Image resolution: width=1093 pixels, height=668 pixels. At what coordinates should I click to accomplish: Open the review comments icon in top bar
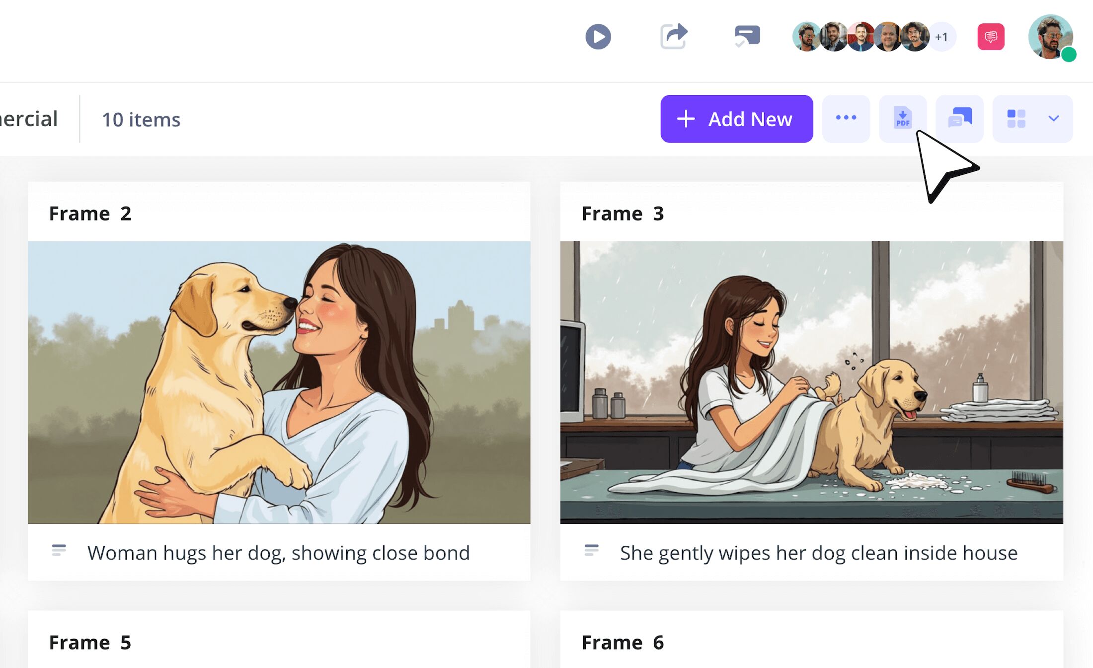[747, 36]
